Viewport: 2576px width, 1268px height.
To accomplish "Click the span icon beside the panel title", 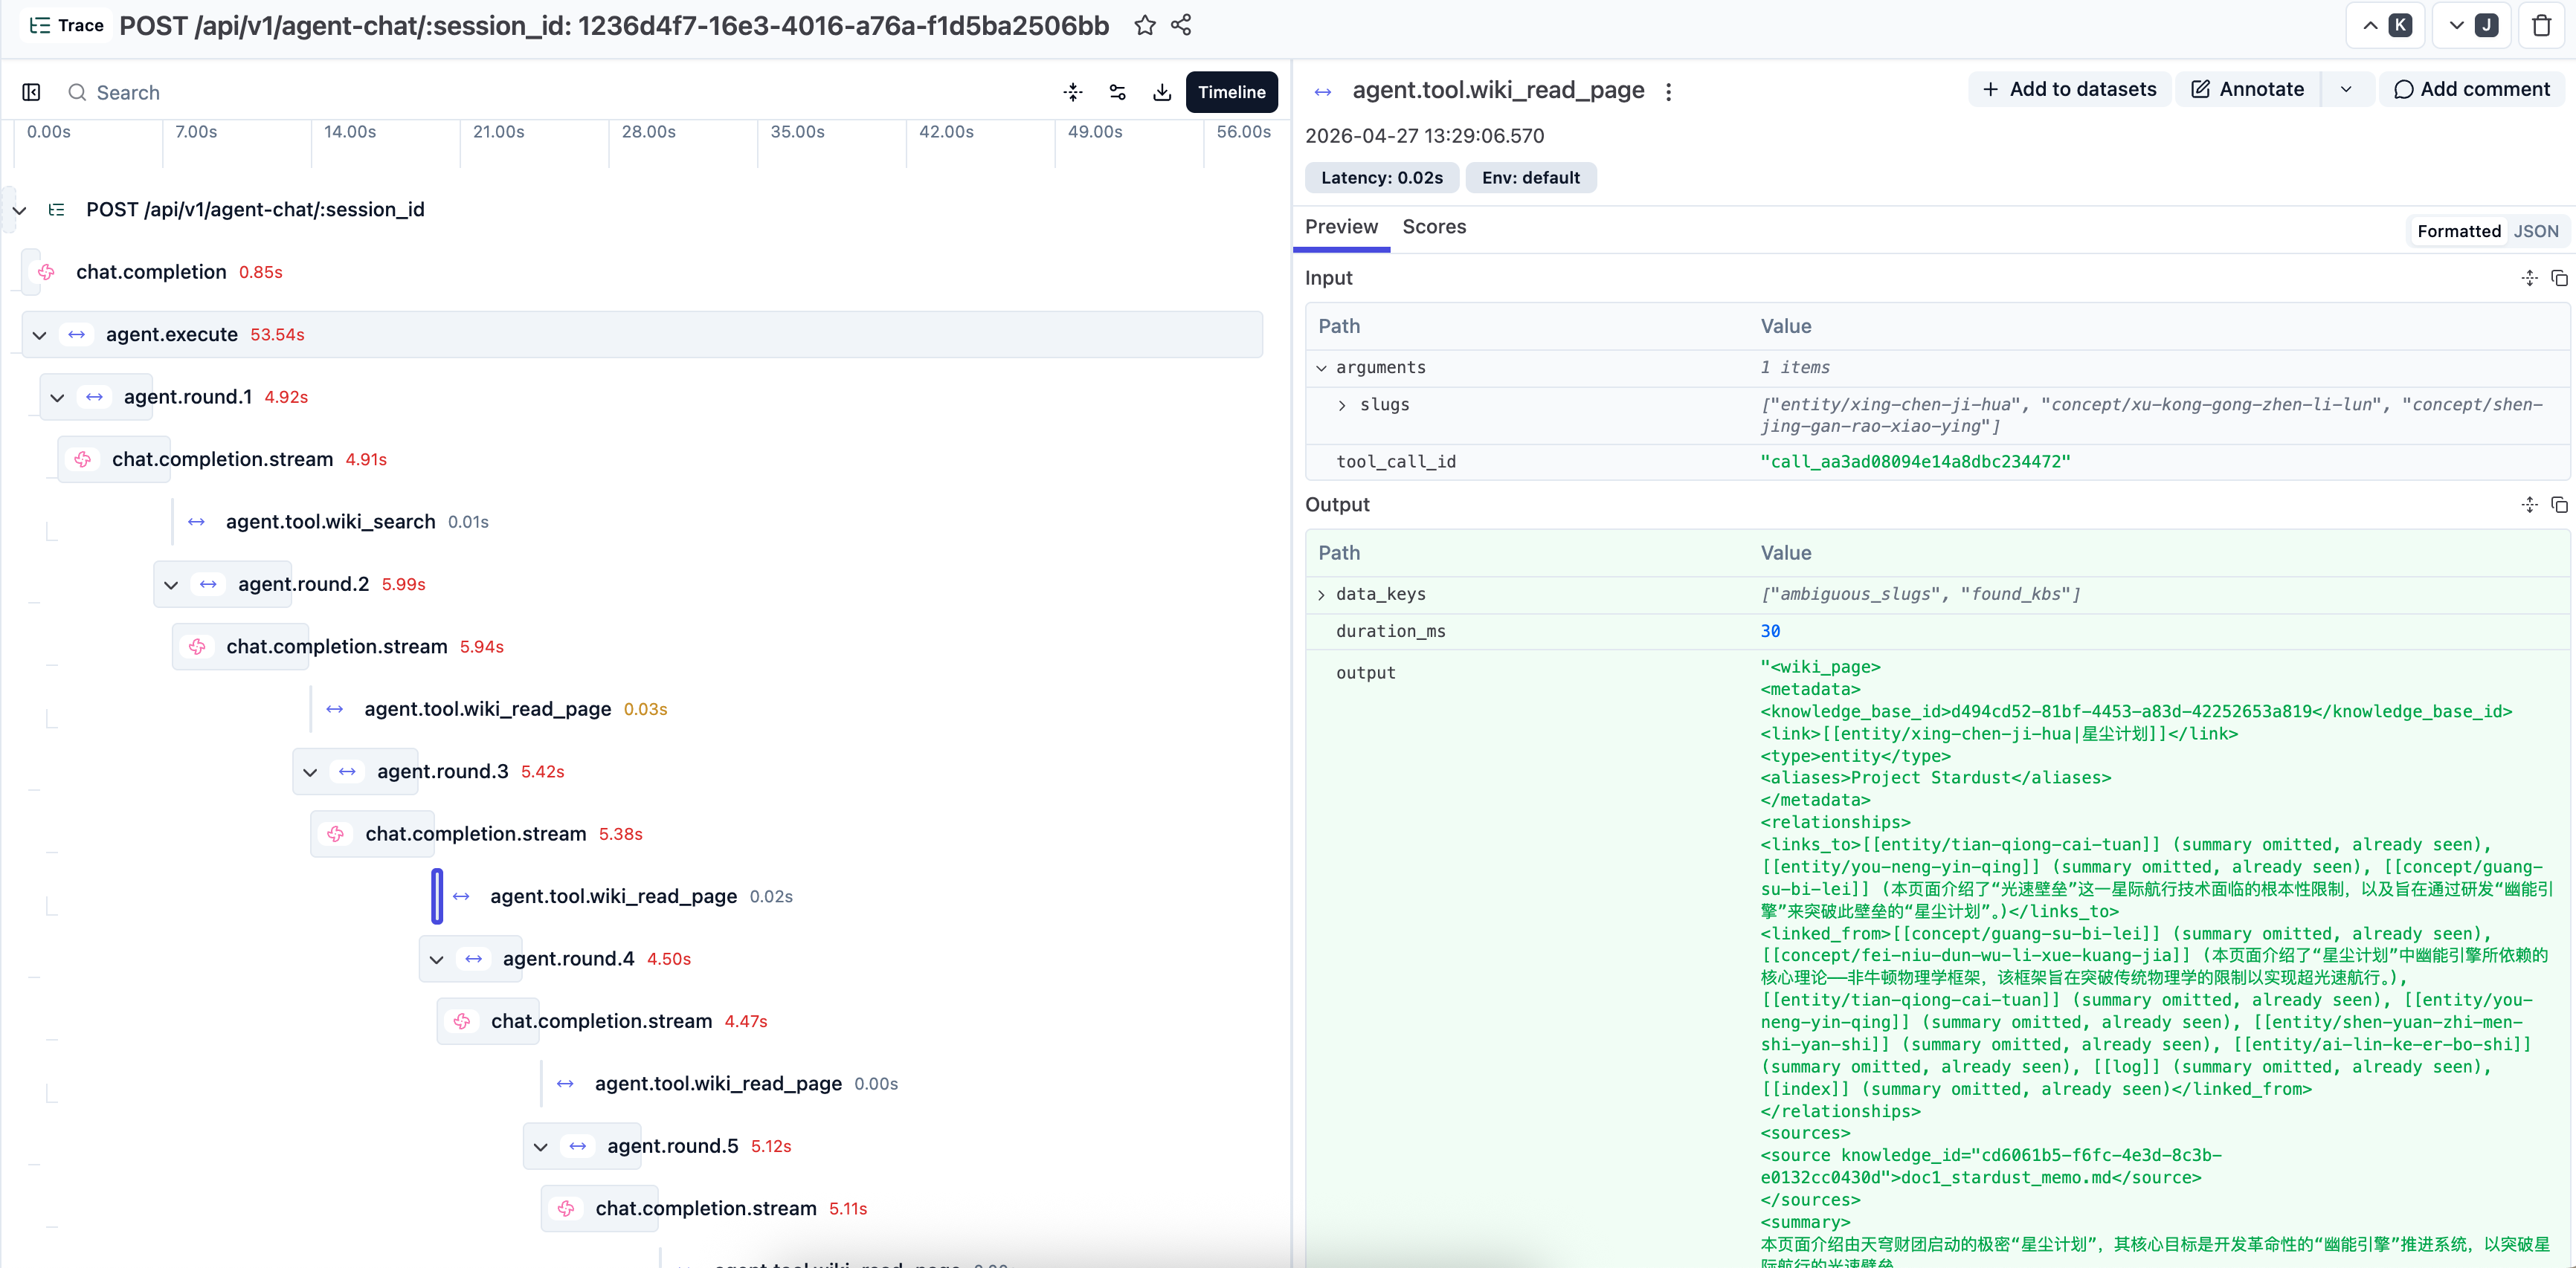I will 1323,91.
